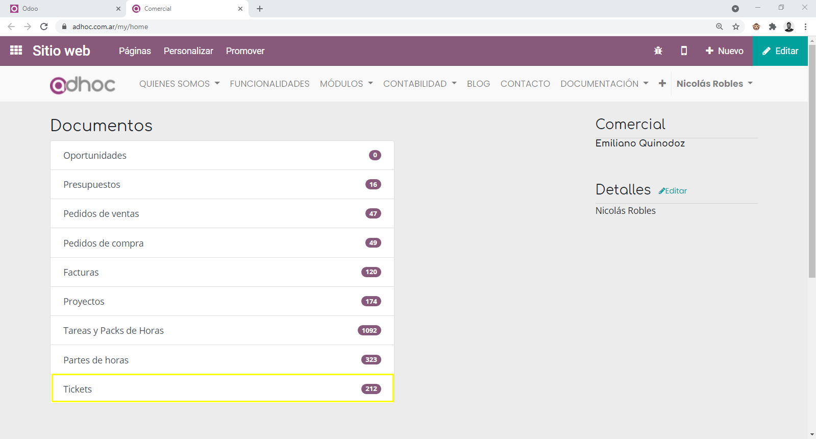This screenshot has width=816, height=439.
Task: Click the Editar button in top bar
Action: (780, 51)
